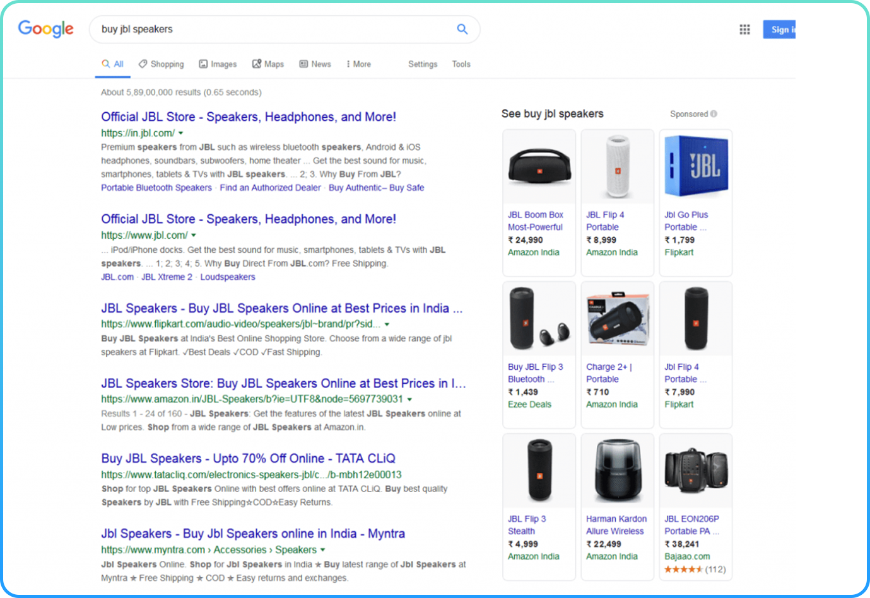Open the TATA CLiQ JBL Speakers result
Screen dimensions: 870x598
tap(248, 459)
